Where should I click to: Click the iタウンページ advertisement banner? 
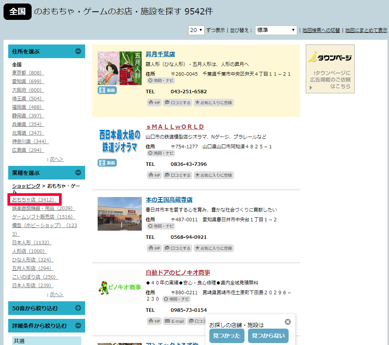[330, 69]
